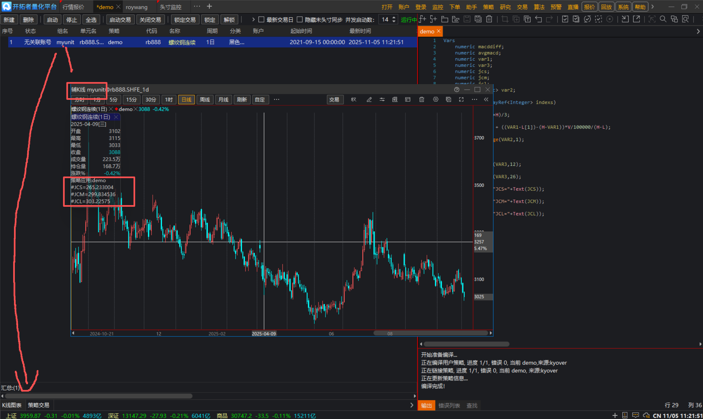Expand more period options with the ellipsis
This screenshot has height=419, width=703.
tap(276, 100)
